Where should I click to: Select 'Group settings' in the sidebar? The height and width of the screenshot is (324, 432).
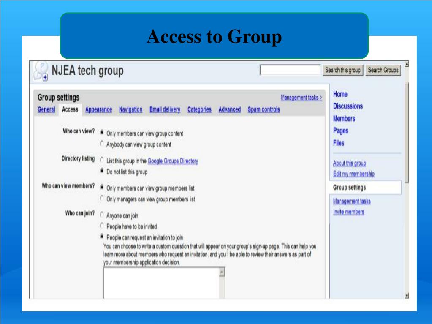[365, 188]
